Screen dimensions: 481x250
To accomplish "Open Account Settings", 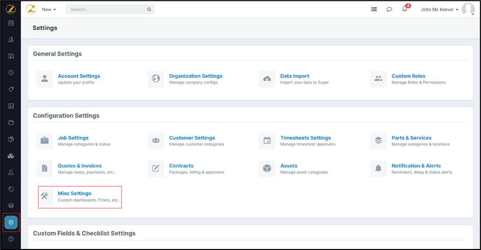I will [x=79, y=76].
